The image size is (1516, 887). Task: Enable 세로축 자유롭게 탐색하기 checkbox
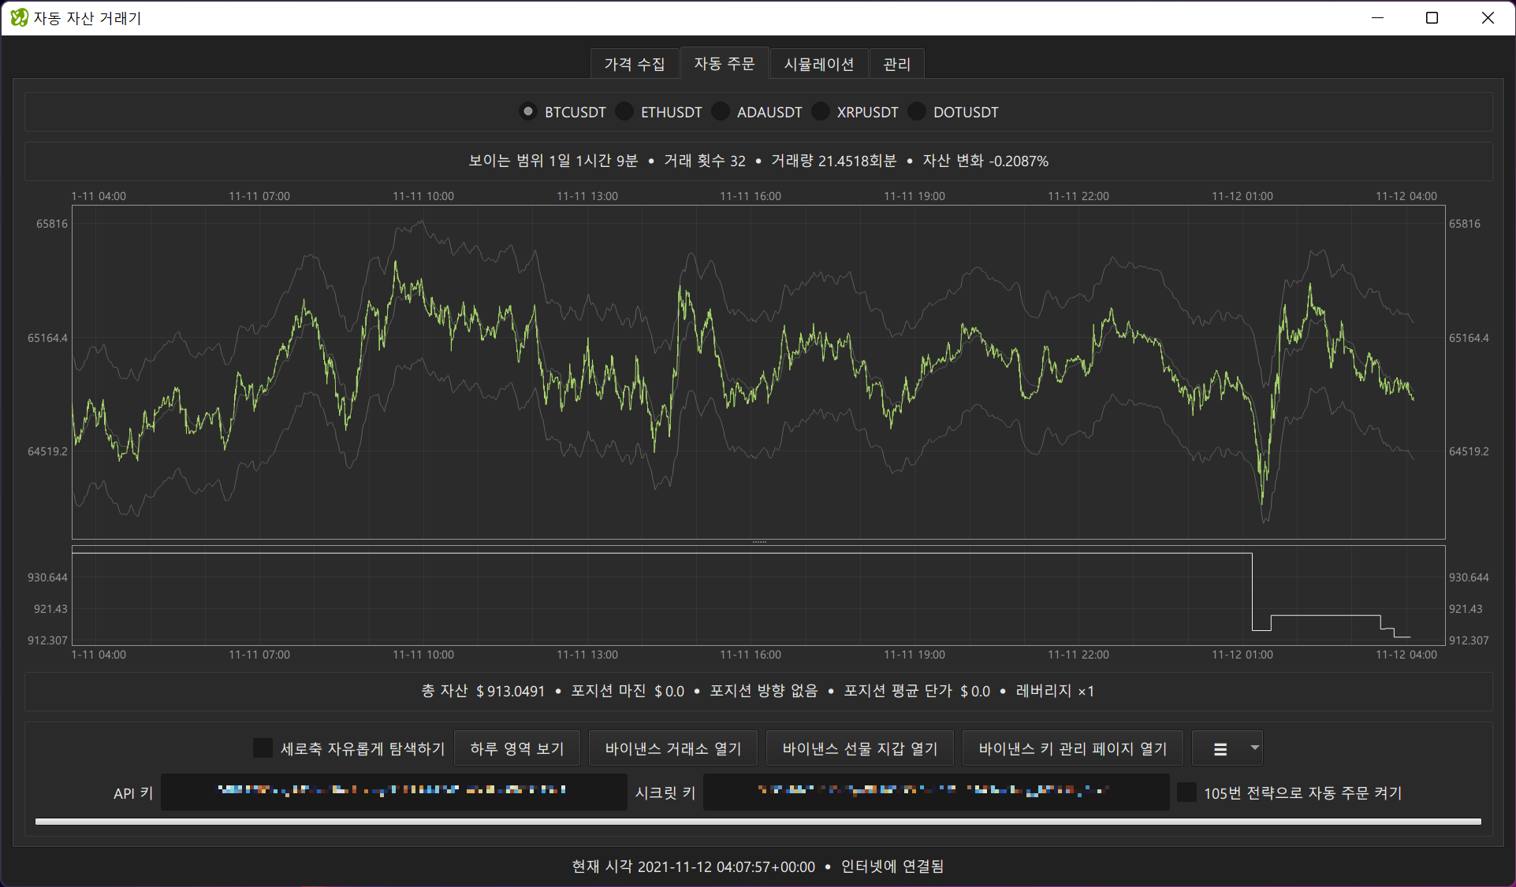tap(263, 748)
